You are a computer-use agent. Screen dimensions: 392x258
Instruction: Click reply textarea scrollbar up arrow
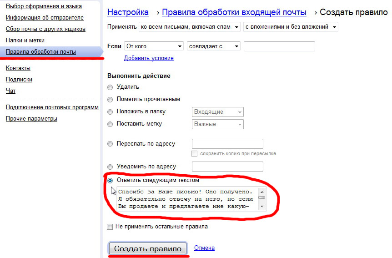point(262,192)
